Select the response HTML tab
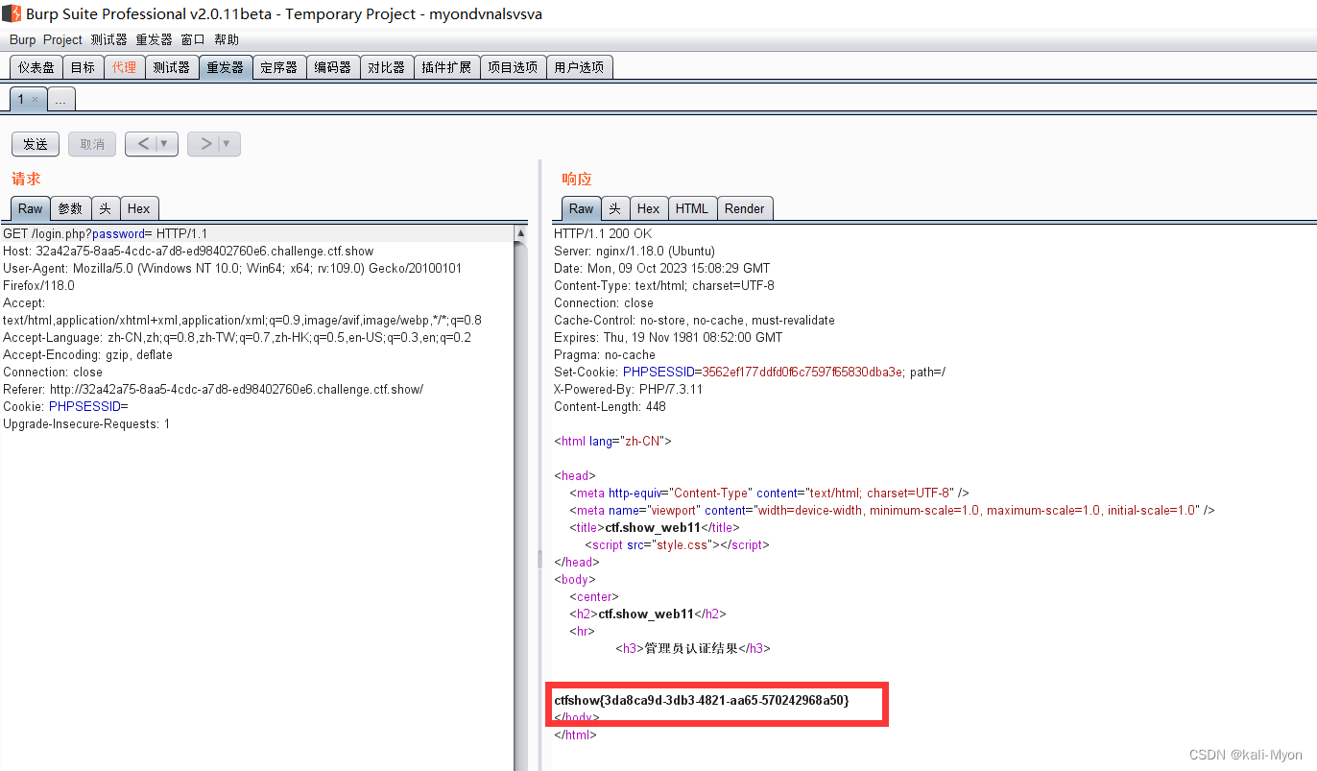The height and width of the screenshot is (771, 1317). coord(692,208)
